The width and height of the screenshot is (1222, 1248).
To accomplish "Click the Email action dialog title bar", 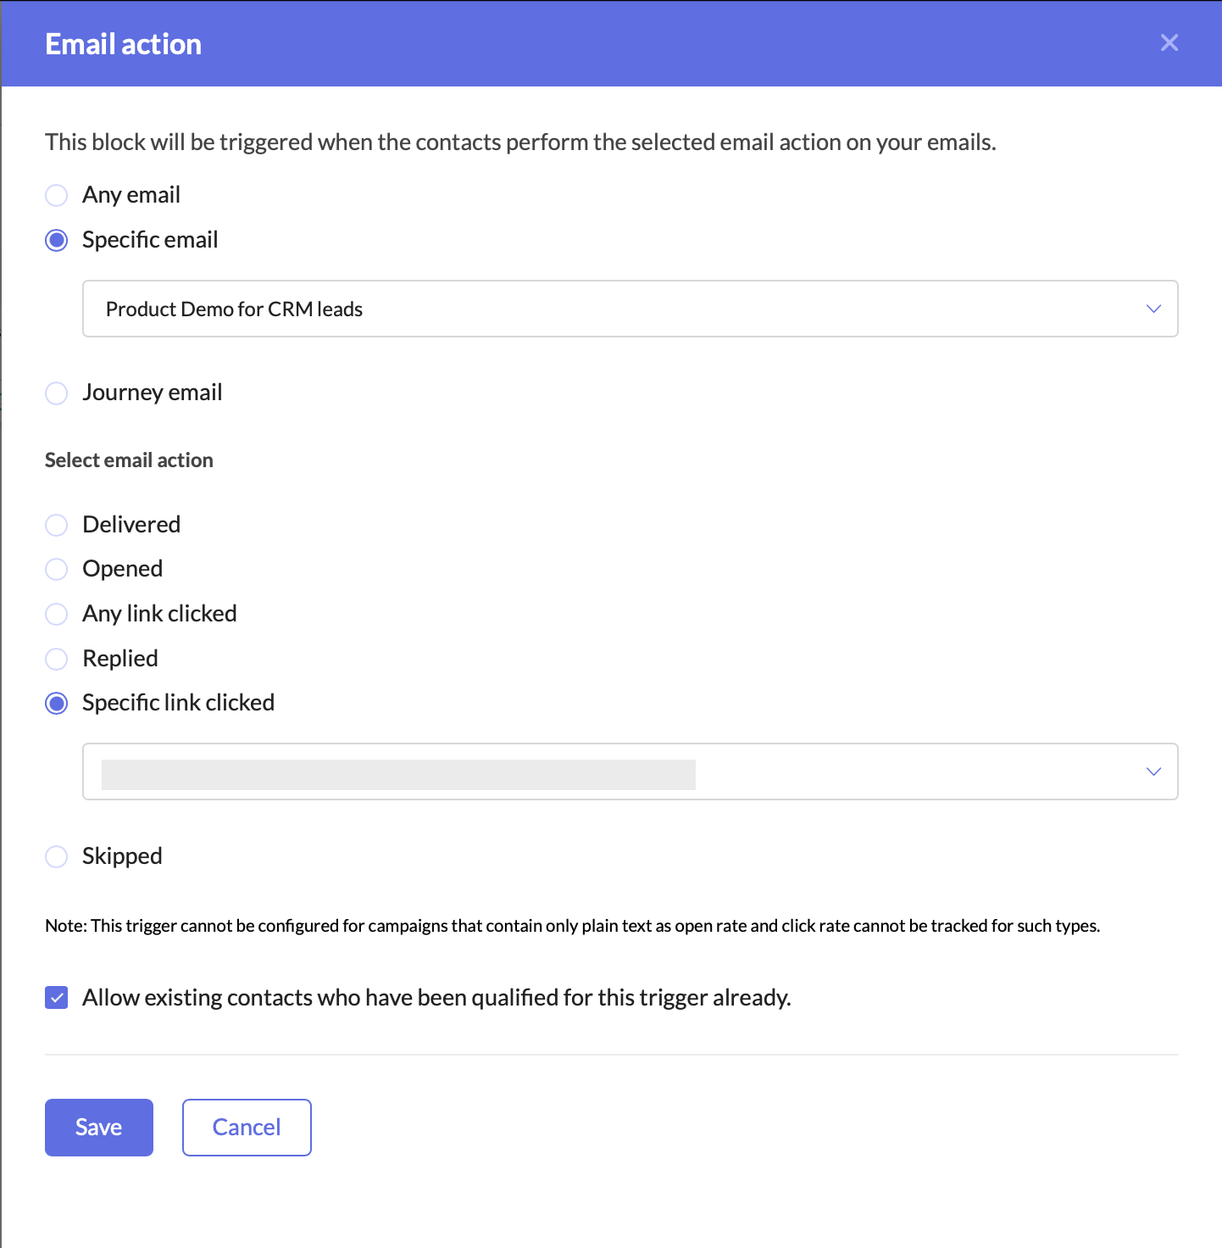I will click(123, 43).
